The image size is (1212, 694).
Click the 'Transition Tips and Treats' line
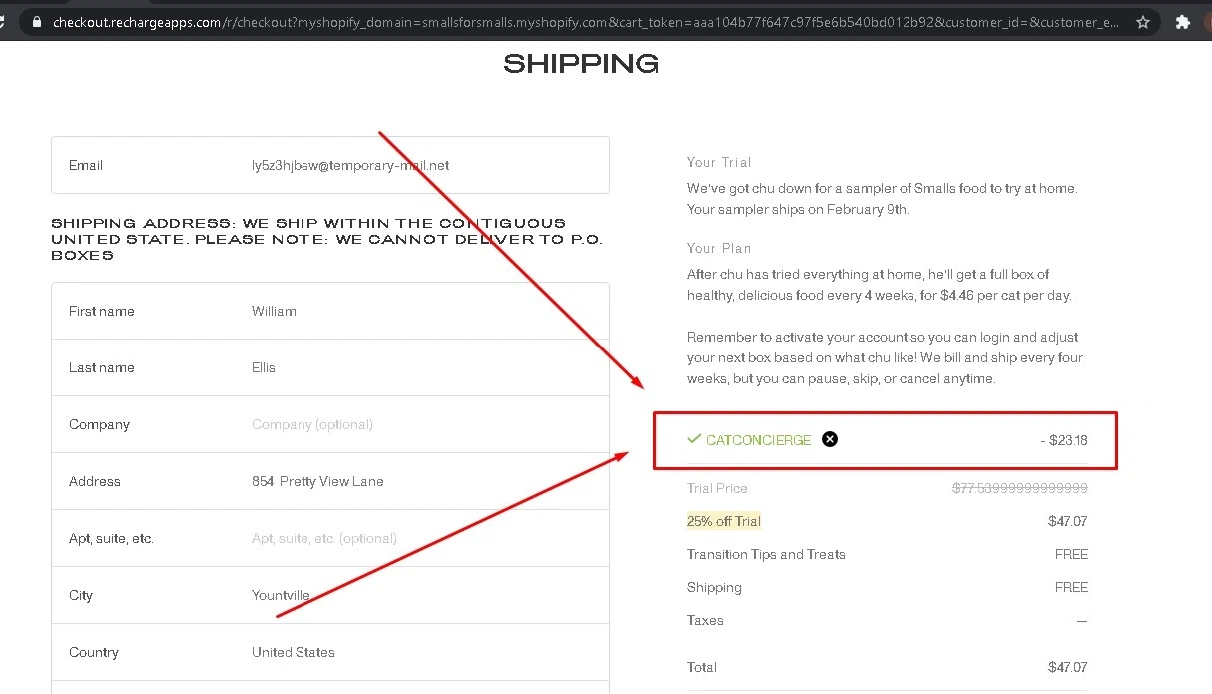[x=766, y=554]
